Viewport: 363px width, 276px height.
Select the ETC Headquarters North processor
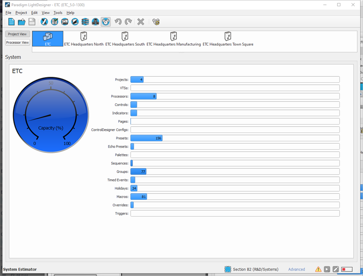(83, 39)
